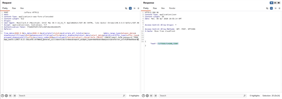Open search settings gear below Request editor
Image resolution: width=282 pixels, height=99 pixels.
coord(7,96)
